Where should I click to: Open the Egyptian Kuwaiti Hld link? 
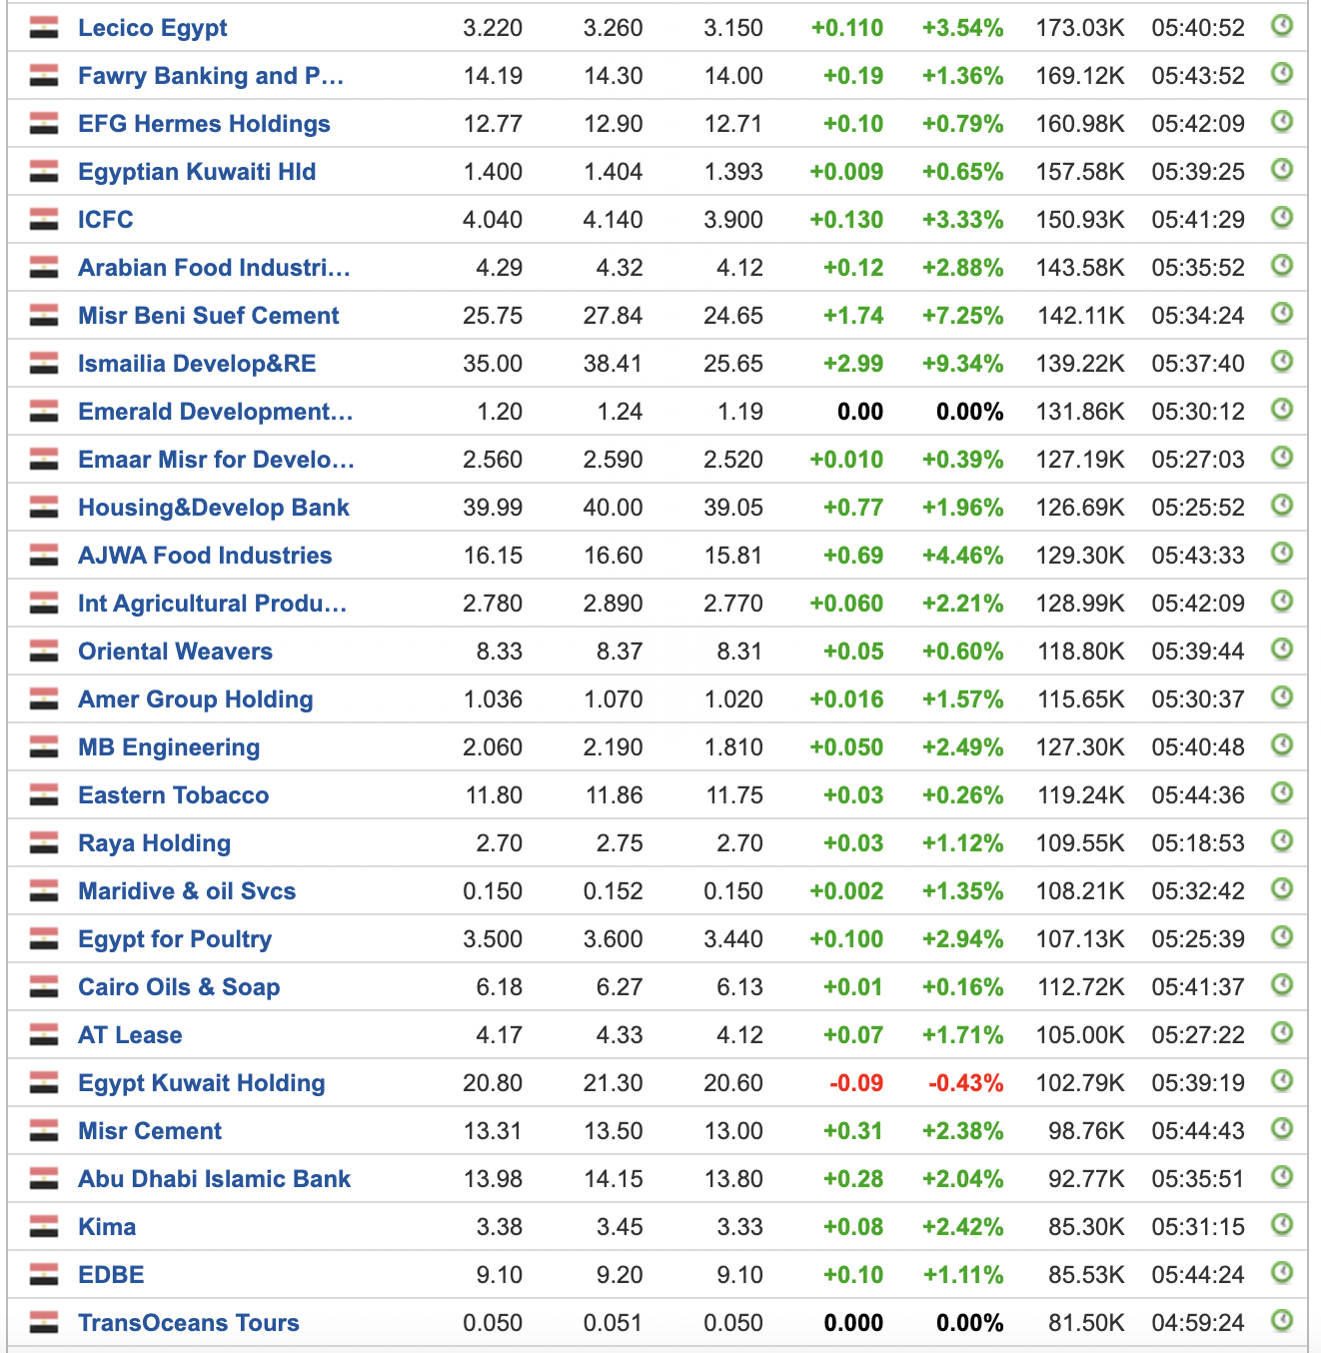pyautogui.click(x=197, y=172)
